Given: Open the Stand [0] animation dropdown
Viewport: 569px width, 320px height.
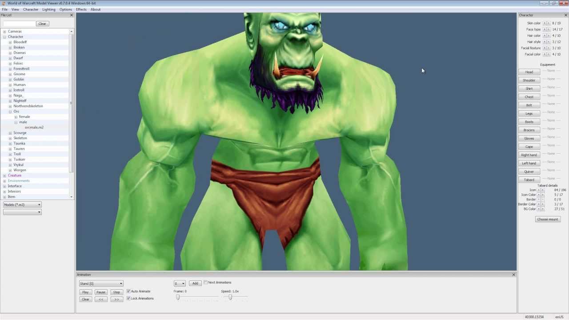Looking at the screenshot, I should [101, 284].
